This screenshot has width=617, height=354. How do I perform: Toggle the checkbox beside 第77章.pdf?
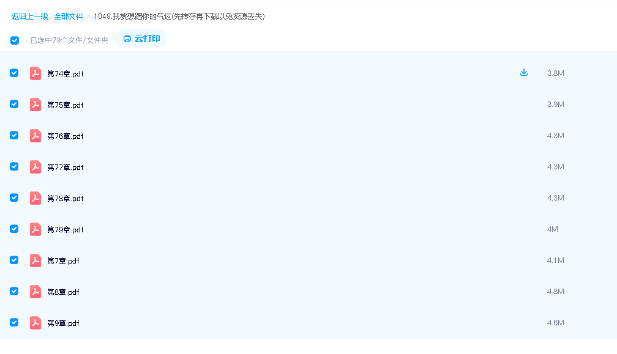(x=14, y=166)
